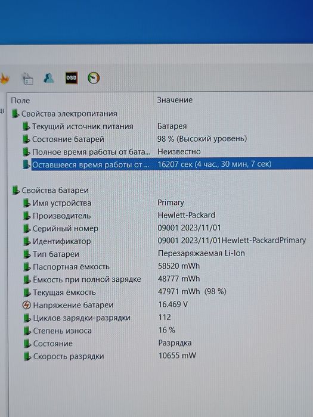This screenshot has height=417, width=313.
Task: Select the Текущий источник питания label
Action: pyautogui.click(x=82, y=126)
